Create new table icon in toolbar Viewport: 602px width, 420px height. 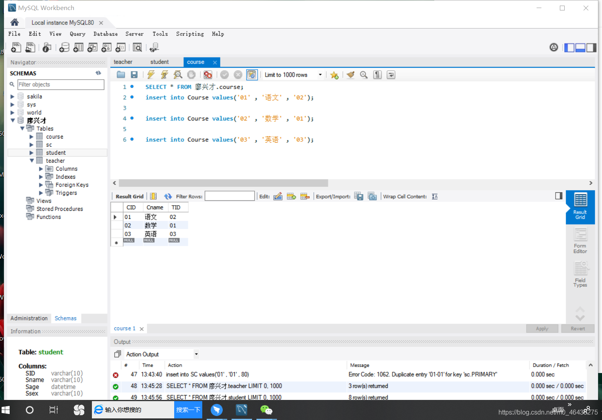(79, 47)
